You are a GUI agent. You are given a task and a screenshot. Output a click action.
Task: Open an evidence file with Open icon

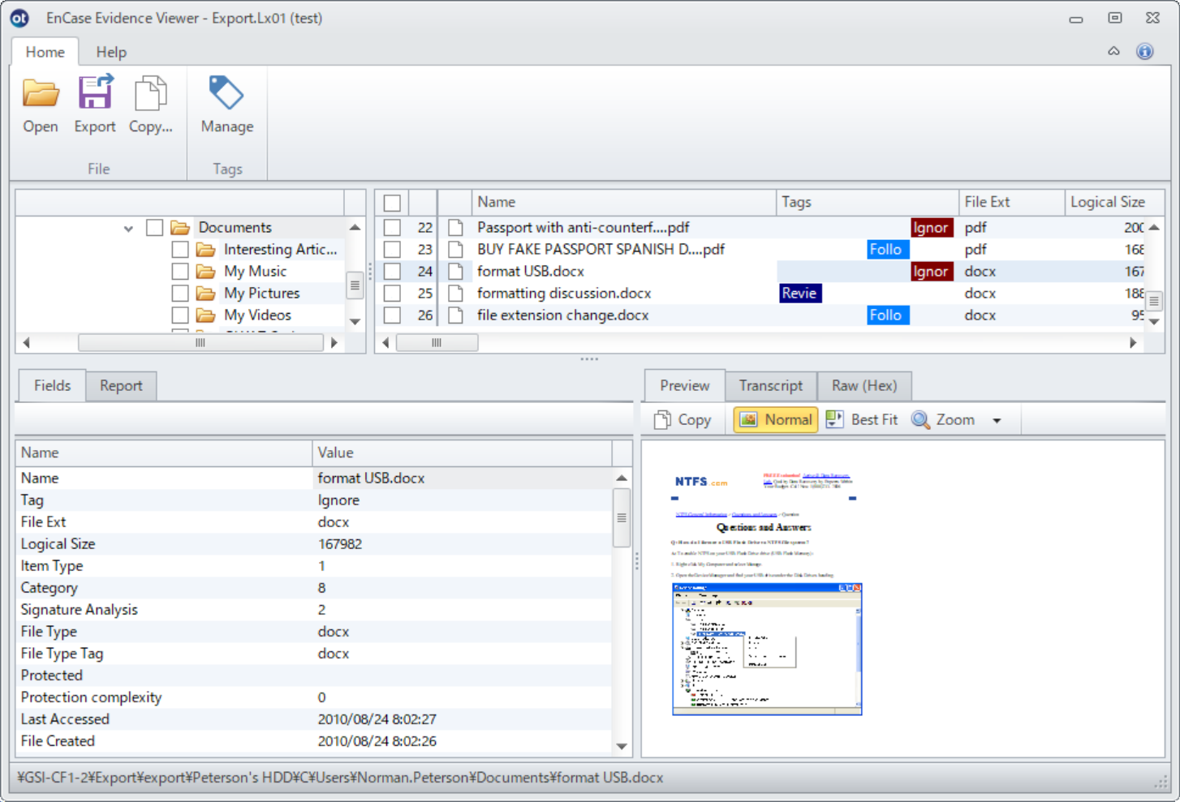tap(41, 93)
